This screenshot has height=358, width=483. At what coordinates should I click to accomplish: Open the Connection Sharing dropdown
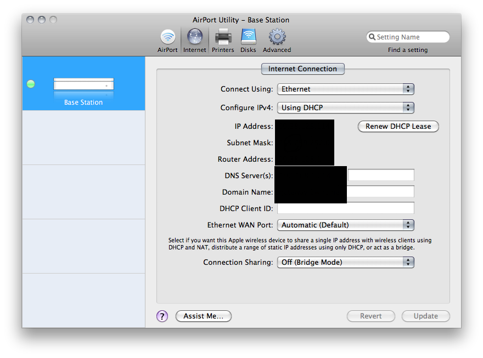[x=346, y=262]
